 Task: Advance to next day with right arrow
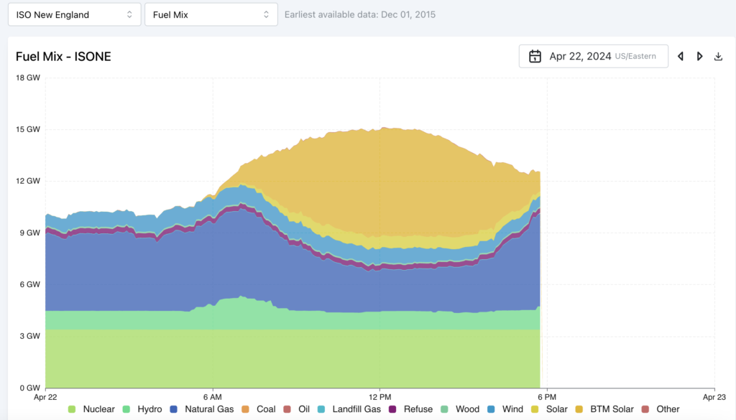pos(699,56)
